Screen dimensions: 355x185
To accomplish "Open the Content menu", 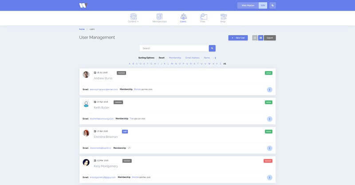I will point(134,18).
